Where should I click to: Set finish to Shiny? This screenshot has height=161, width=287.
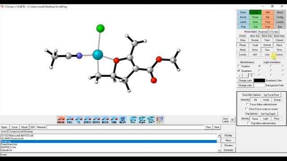click(x=243, y=40)
